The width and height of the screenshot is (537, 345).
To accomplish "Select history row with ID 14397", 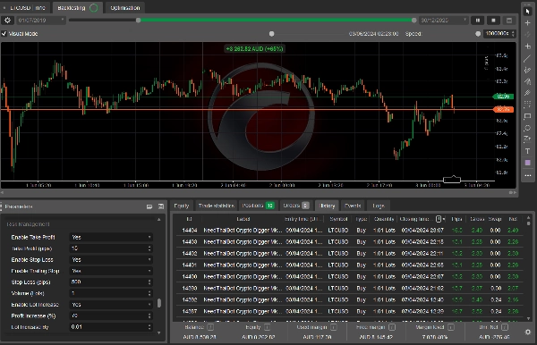I will [x=349, y=311].
